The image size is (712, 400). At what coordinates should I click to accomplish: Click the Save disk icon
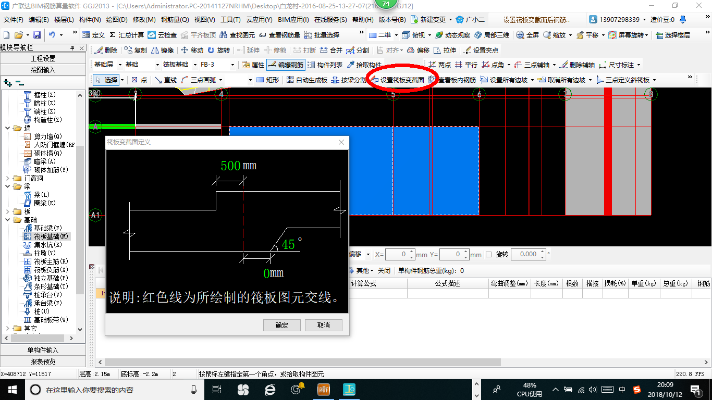click(37, 35)
